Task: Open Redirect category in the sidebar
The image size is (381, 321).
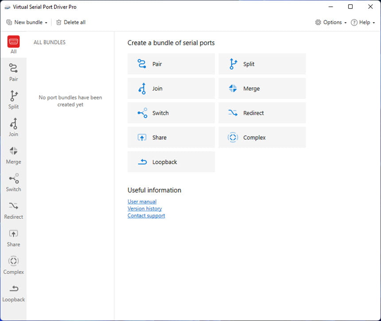Action: (13, 210)
